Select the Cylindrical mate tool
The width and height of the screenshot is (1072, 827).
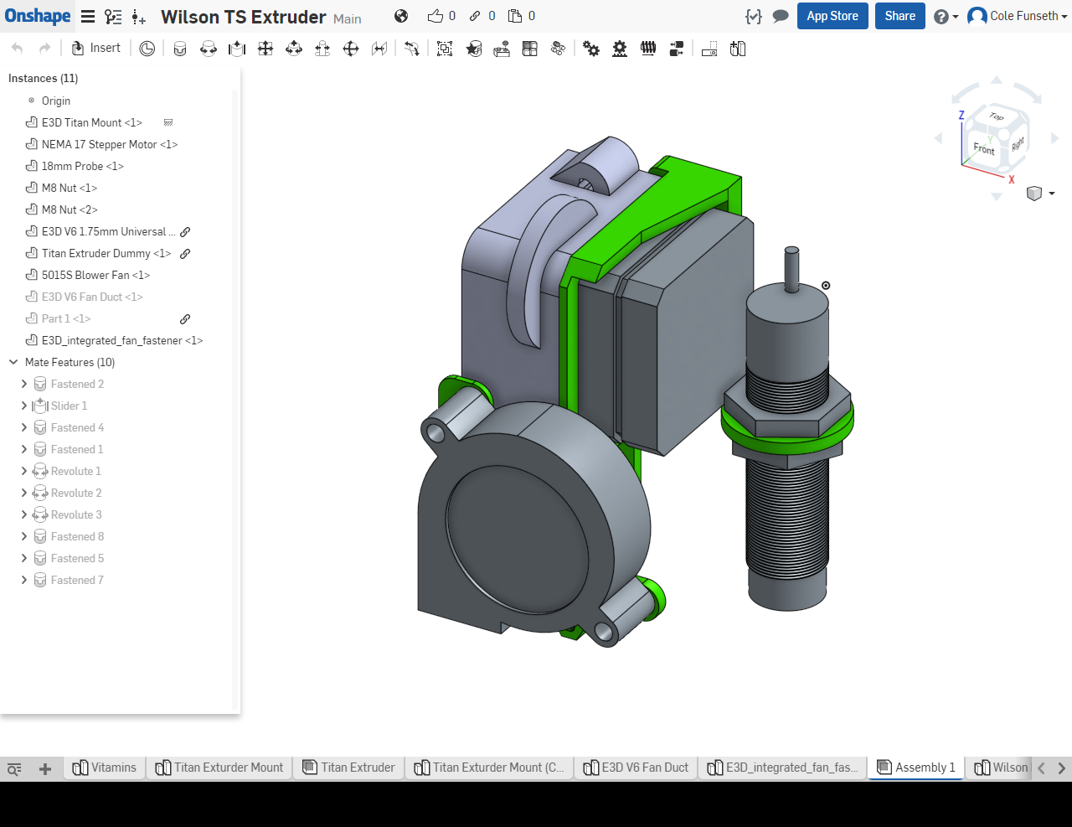[x=294, y=49]
